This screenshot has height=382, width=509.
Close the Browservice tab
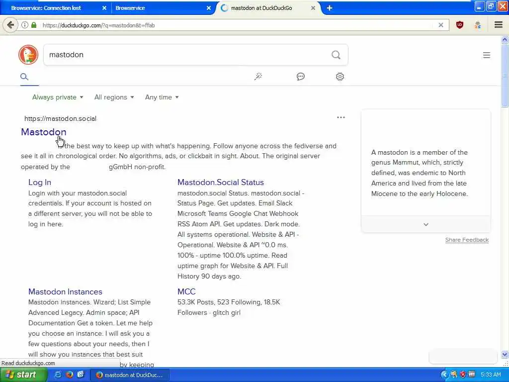point(209,8)
